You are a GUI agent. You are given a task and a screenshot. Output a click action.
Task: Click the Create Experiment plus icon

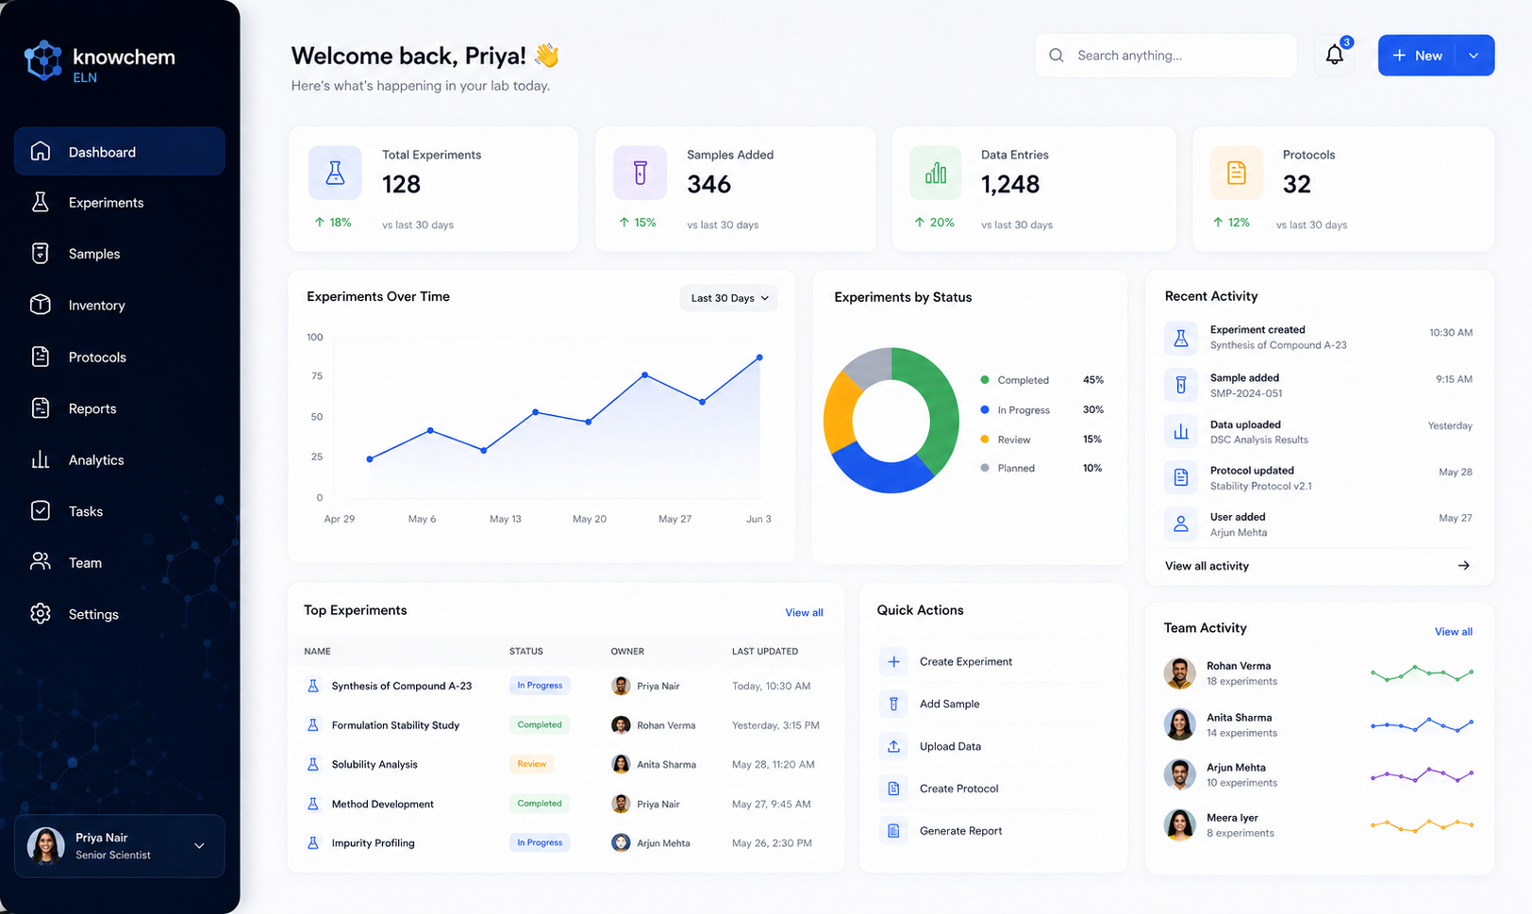(893, 661)
